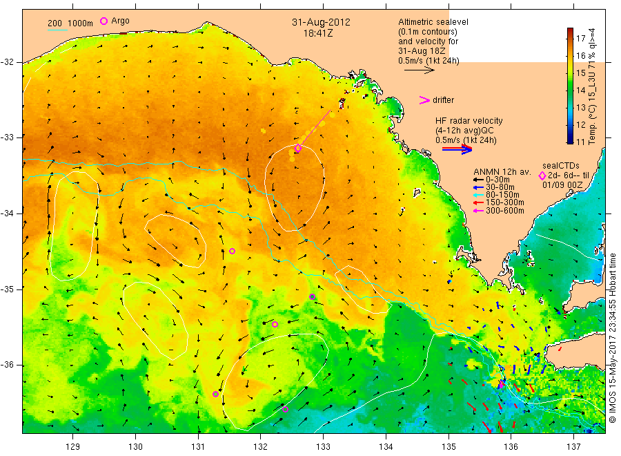Click the latitude axis label '-36'
Image resolution: width=621 pixels, height=456 pixels.
pyautogui.click(x=7, y=365)
